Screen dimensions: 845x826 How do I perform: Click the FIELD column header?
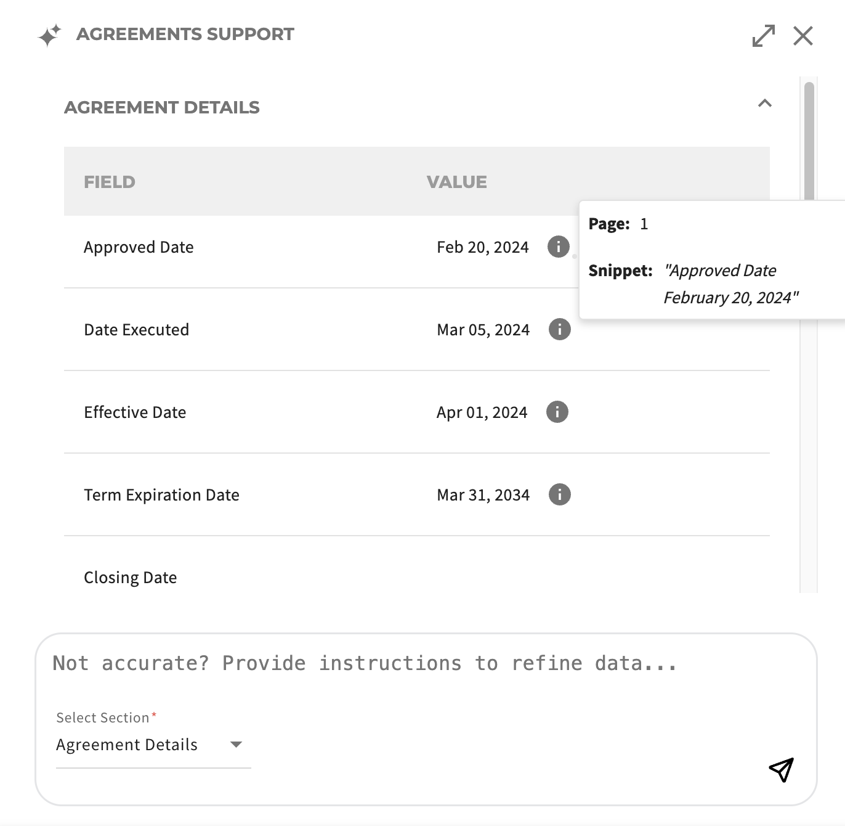[110, 182]
